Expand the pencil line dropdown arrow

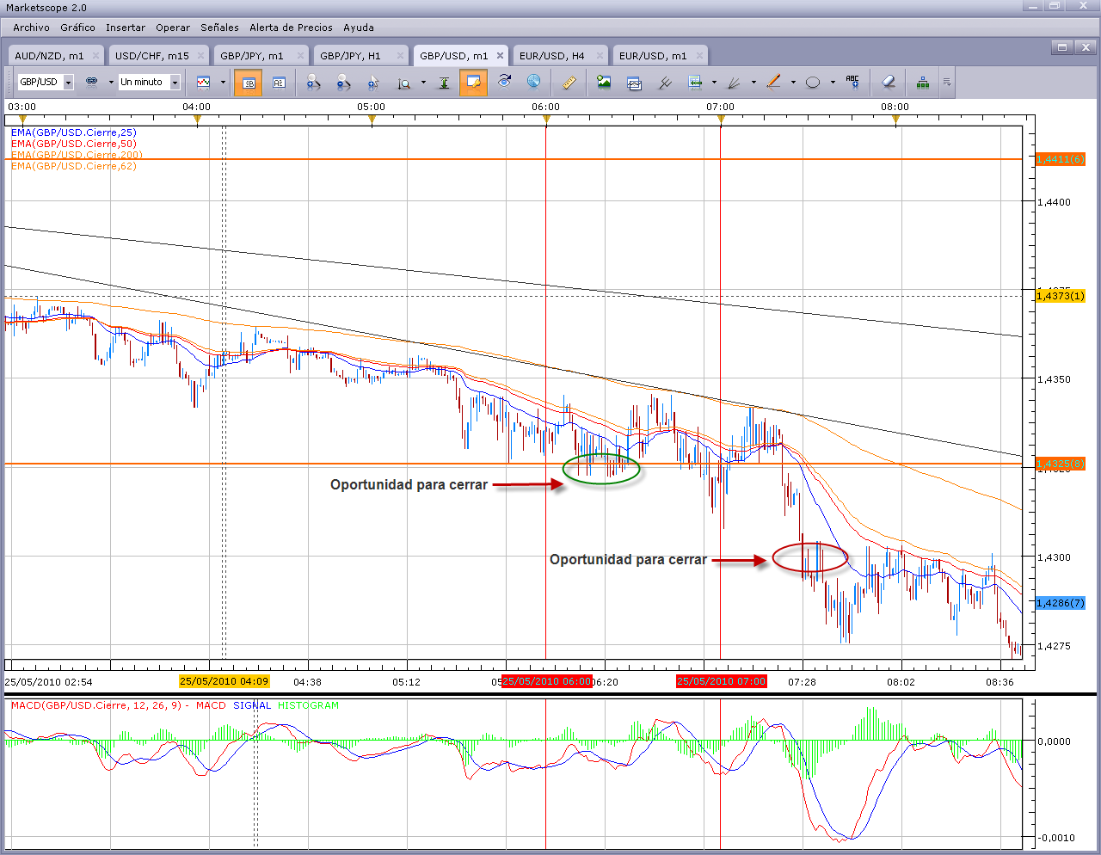(793, 83)
